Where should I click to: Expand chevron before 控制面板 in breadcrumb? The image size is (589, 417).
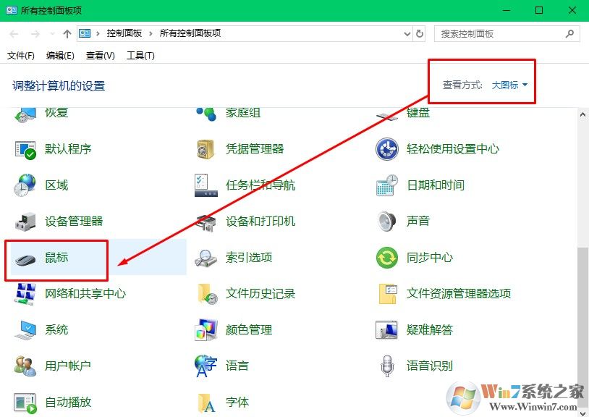(98, 33)
